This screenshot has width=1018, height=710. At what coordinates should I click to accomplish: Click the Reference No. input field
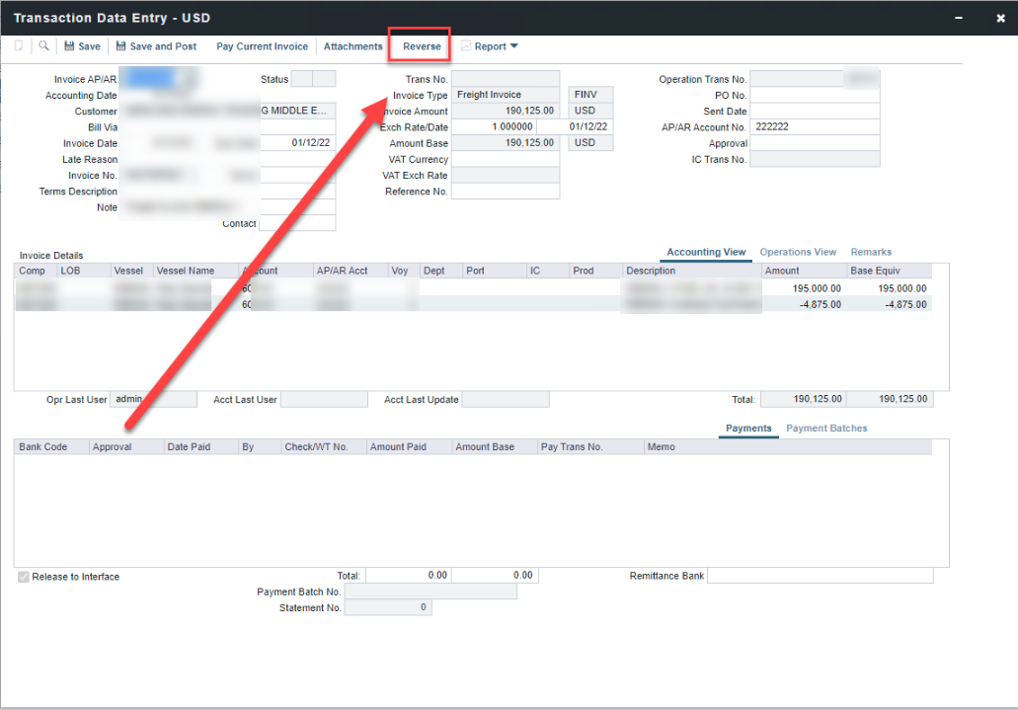(505, 192)
